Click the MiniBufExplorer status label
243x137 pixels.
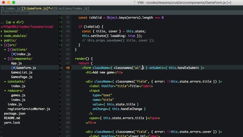click(15, 13)
